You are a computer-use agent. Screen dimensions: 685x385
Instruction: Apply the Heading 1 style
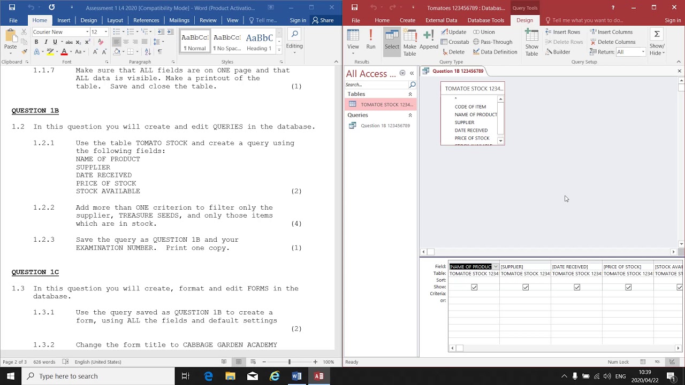pos(259,41)
